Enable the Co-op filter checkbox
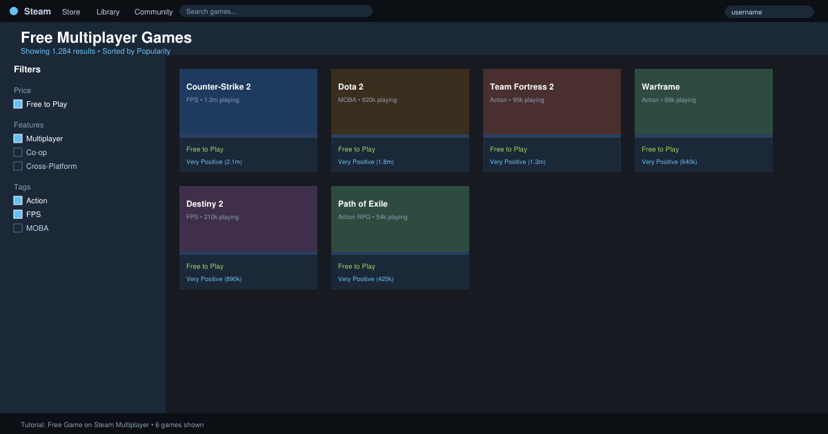Image resolution: width=828 pixels, height=434 pixels. pyautogui.click(x=18, y=152)
